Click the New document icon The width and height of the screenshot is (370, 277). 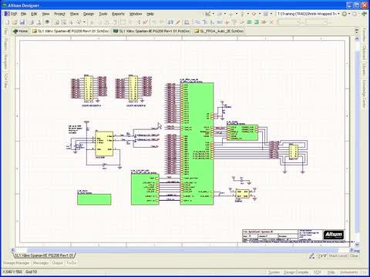[x=8, y=22]
